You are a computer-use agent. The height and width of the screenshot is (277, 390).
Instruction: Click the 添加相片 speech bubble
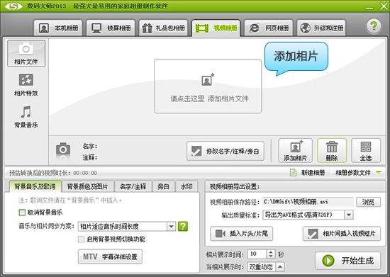click(x=296, y=57)
